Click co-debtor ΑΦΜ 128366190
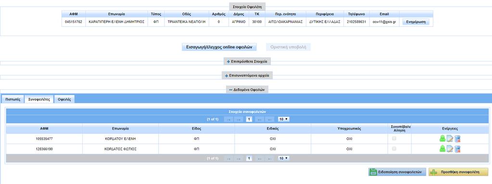Screen dimensions: 492x184 coord(44,149)
